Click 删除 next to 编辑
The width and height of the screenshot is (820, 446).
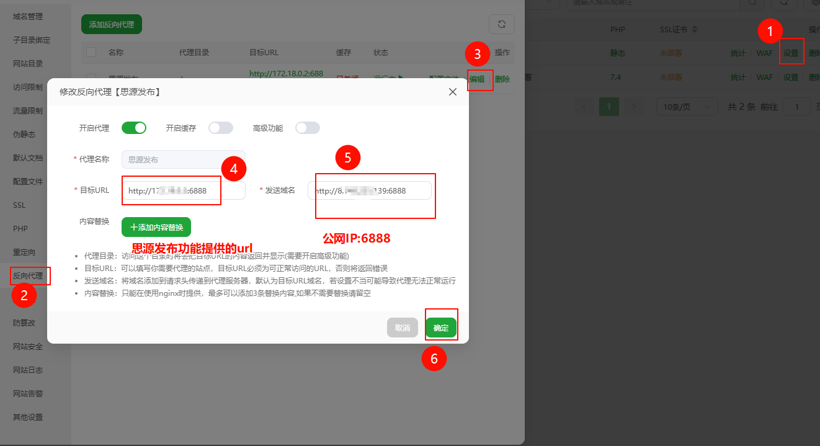pos(502,79)
